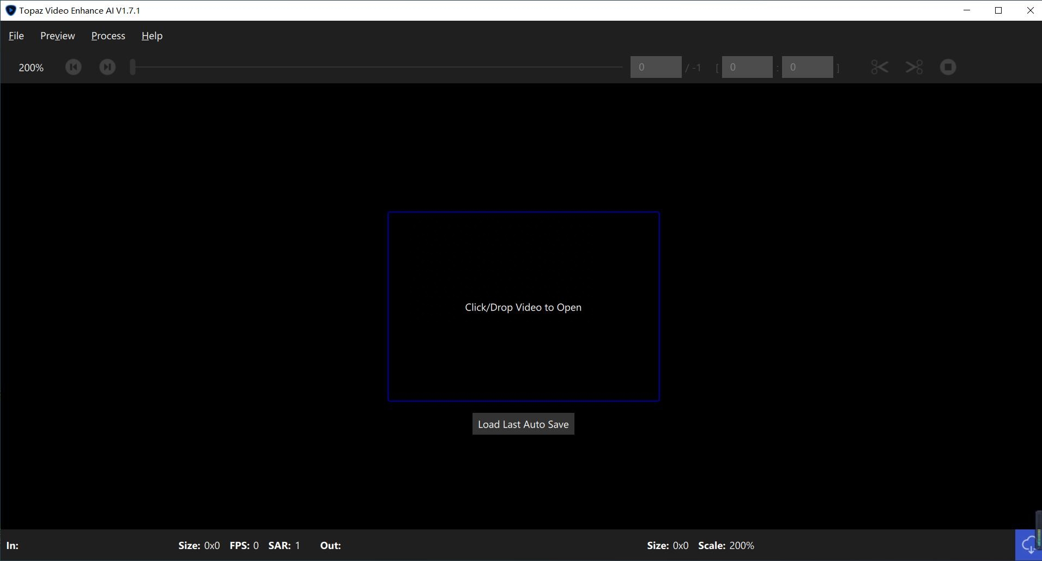Maximize the Topaz Video Enhance window
The height and width of the screenshot is (561, 1042).
[x=998, y=10]
